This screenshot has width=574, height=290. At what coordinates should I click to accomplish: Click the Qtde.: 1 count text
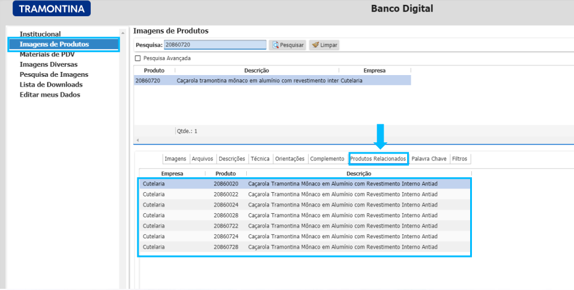coord(187,131)
